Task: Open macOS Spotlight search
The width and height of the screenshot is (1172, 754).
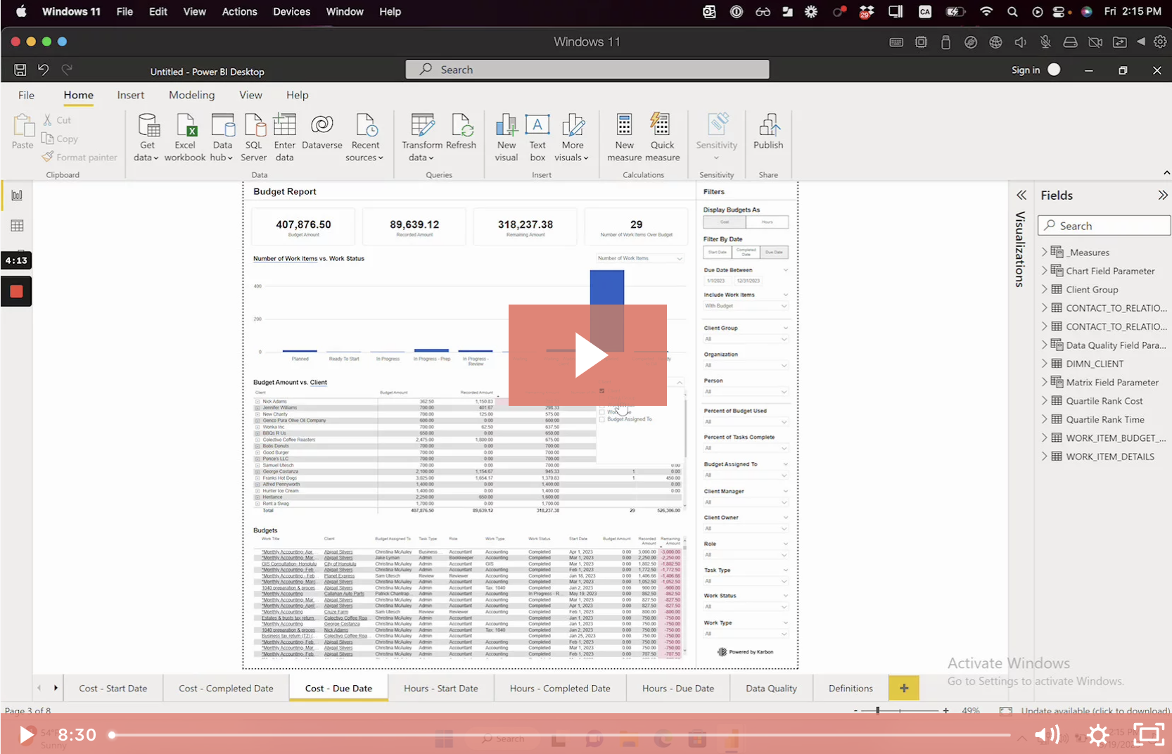Action: click(1012, 11)
